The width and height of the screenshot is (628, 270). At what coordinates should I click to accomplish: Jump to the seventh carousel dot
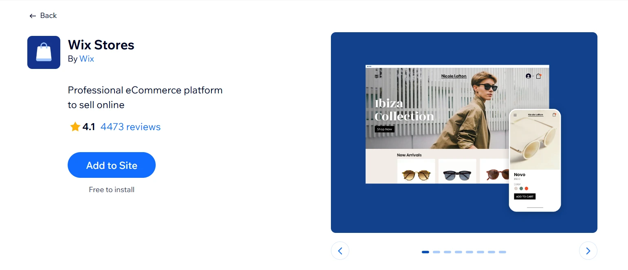(491, 252)
